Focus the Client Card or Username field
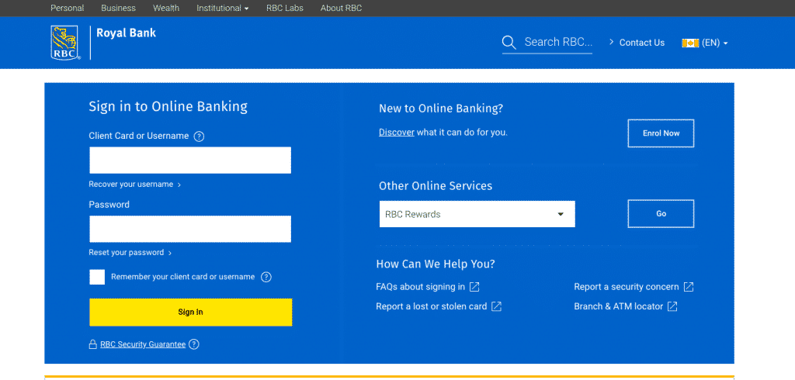 190,160
